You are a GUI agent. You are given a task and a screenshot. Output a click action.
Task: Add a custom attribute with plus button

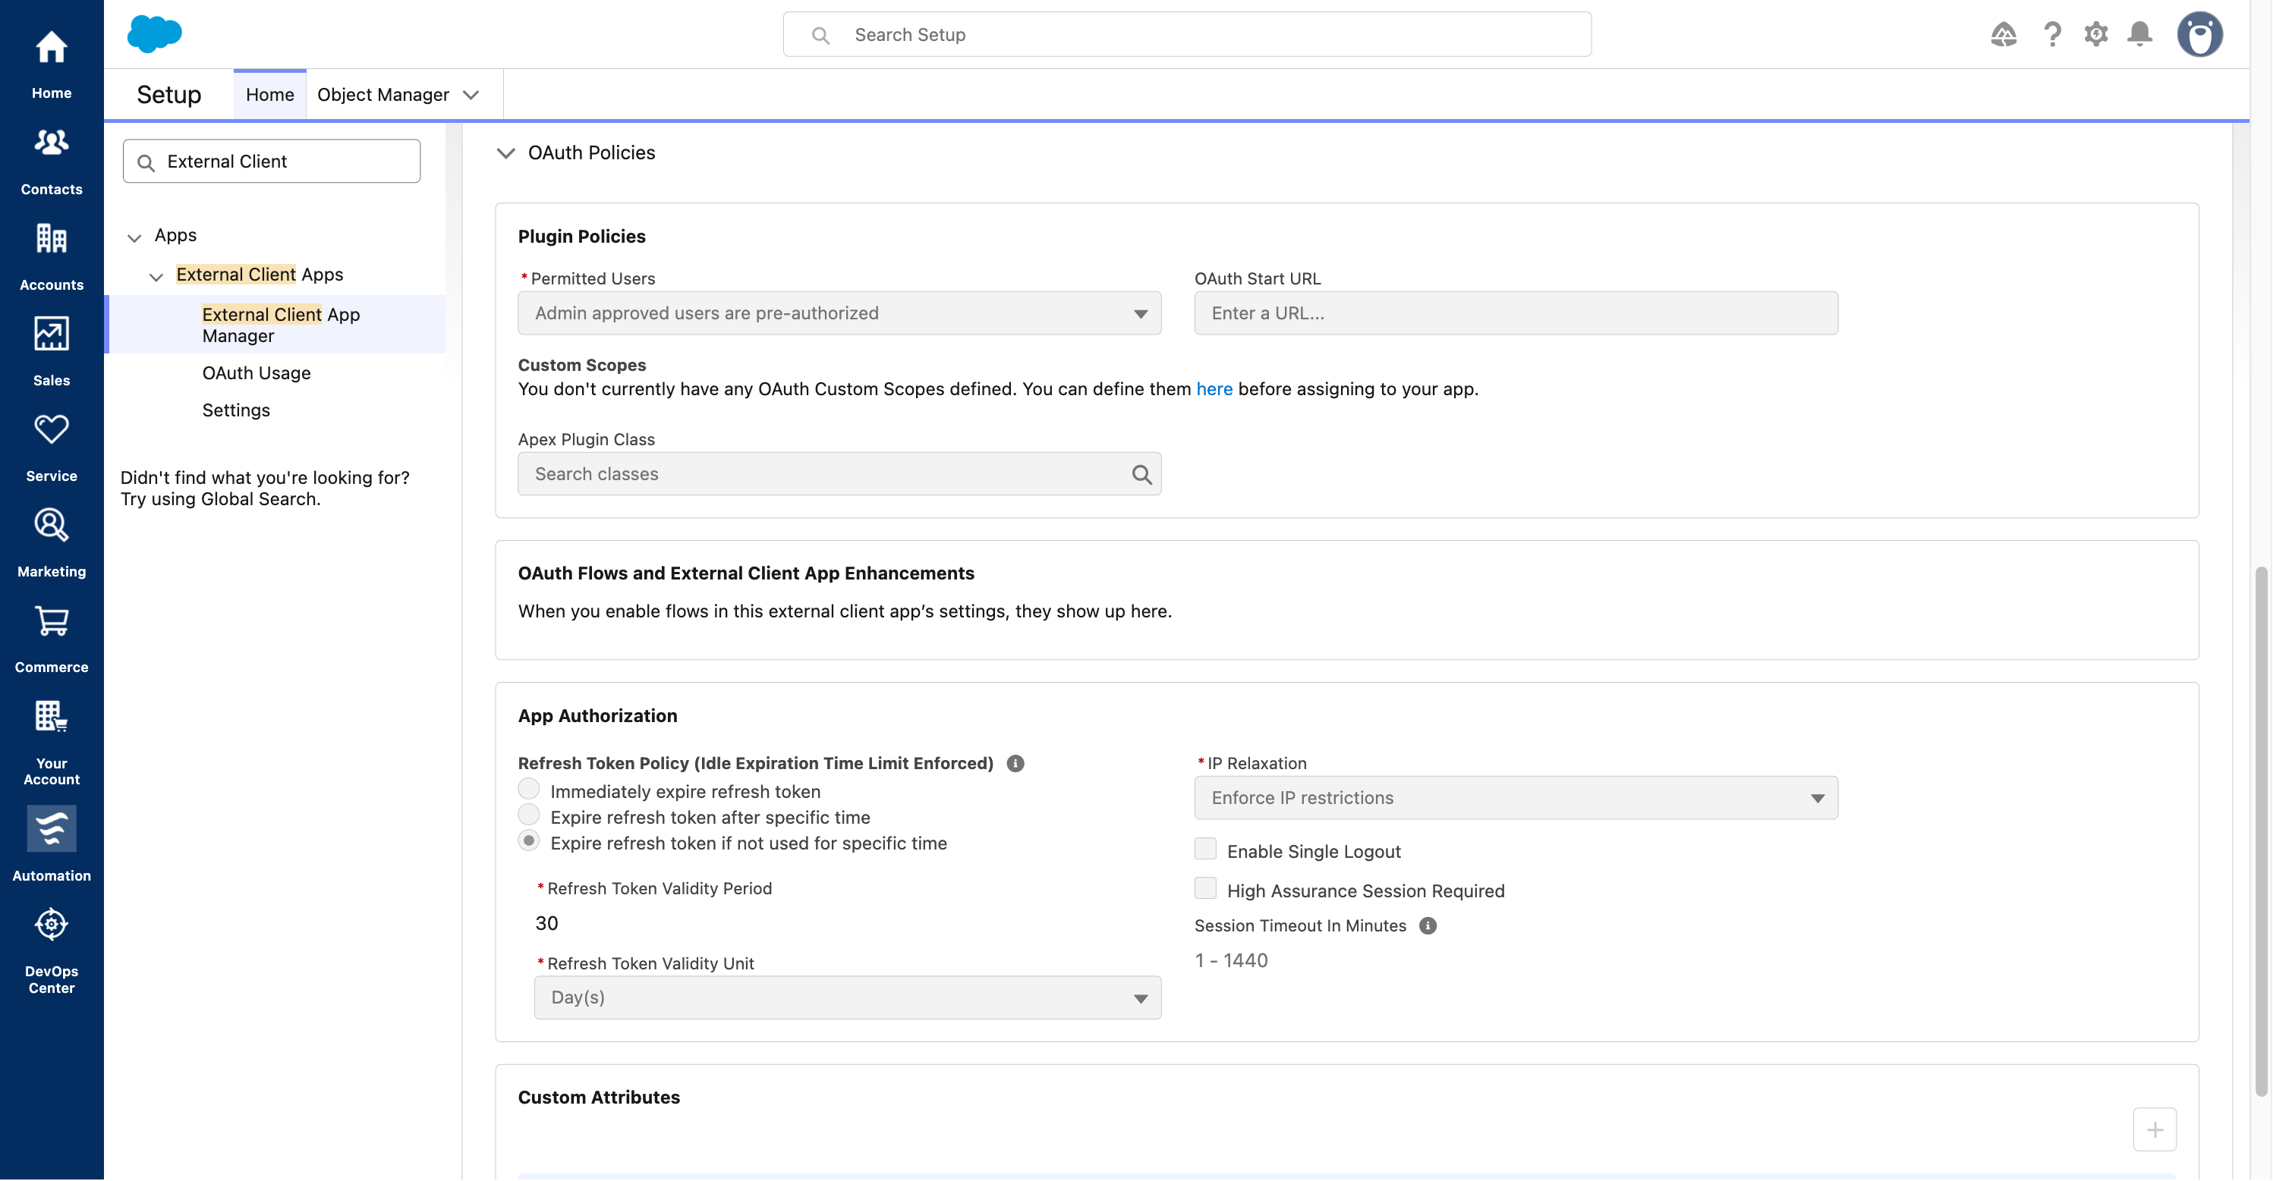coord(2154,1130)
